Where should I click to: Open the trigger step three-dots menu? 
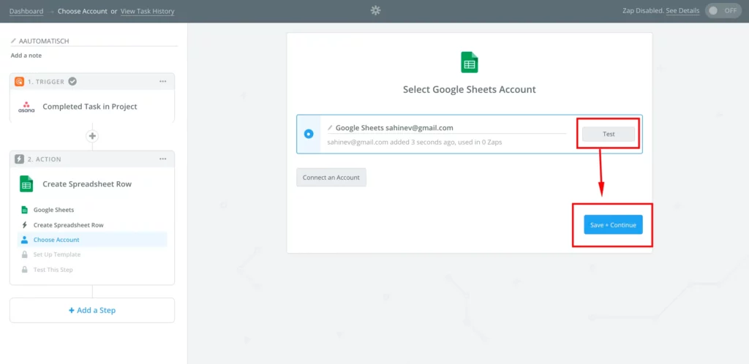point(163,82)
